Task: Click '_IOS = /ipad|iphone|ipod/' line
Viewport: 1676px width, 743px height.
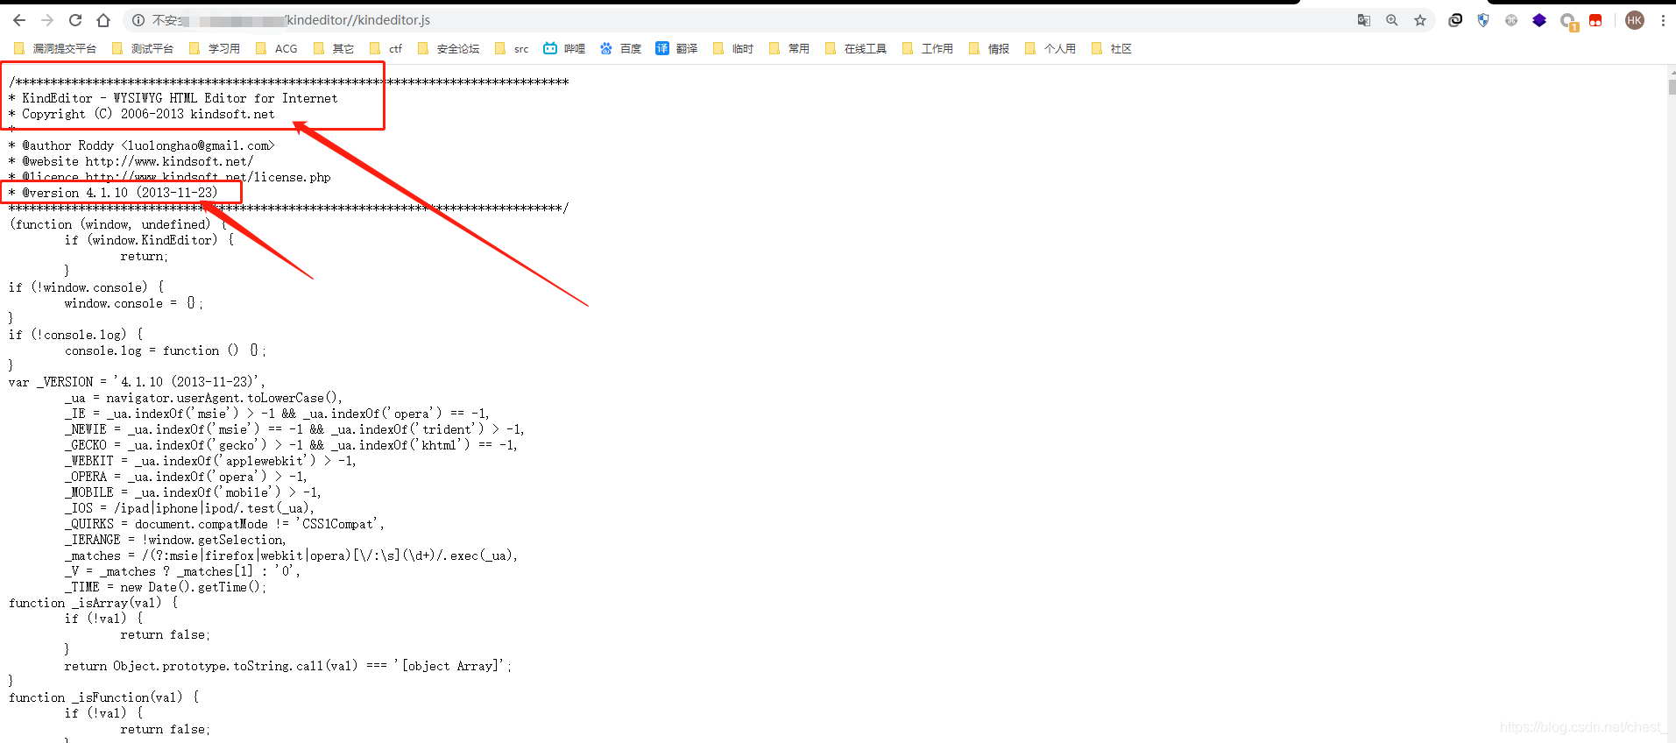Action: (189, 508)
